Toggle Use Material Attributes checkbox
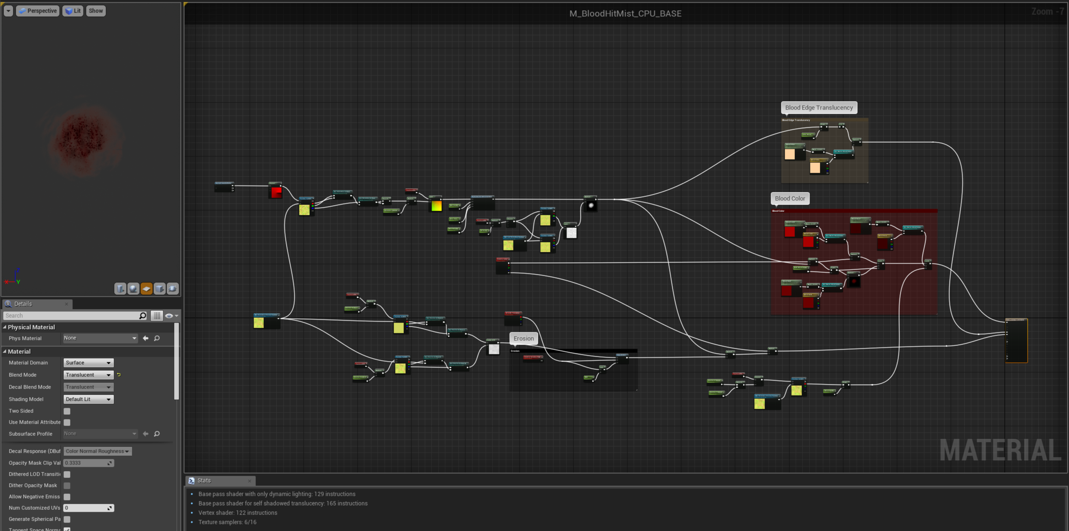The width and height of the screenshot is (1069, 531). point(67,422)
